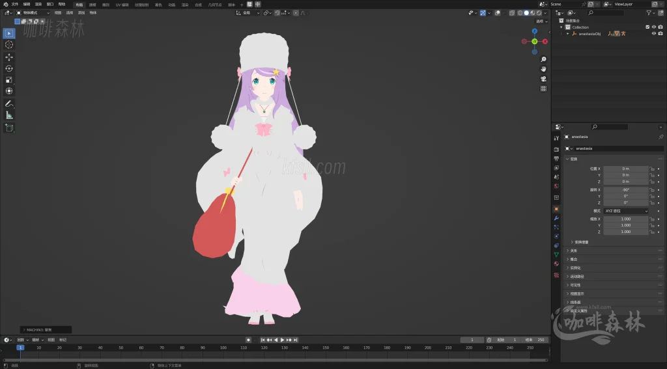Select the Annotate tool

(x=9, y=103)
